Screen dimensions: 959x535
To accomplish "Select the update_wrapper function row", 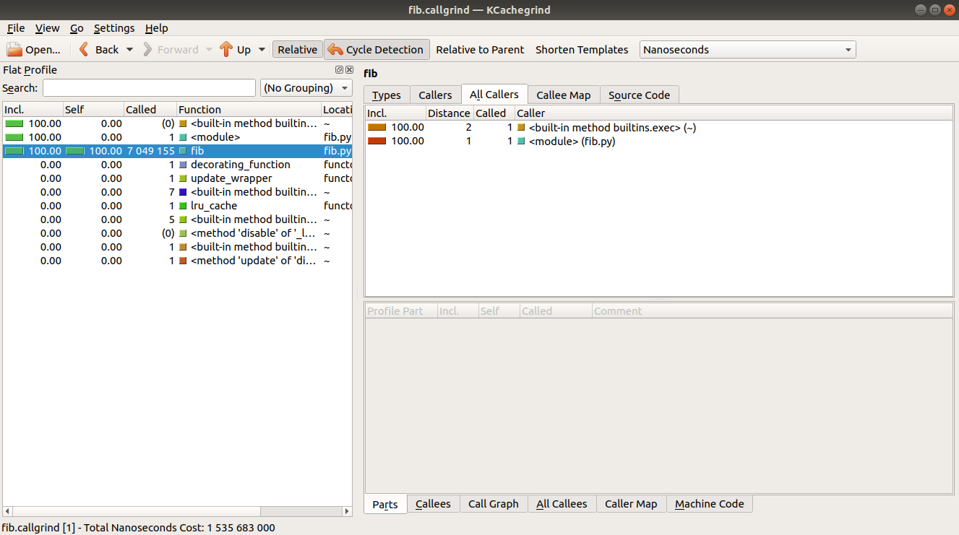I will [177, 178].
